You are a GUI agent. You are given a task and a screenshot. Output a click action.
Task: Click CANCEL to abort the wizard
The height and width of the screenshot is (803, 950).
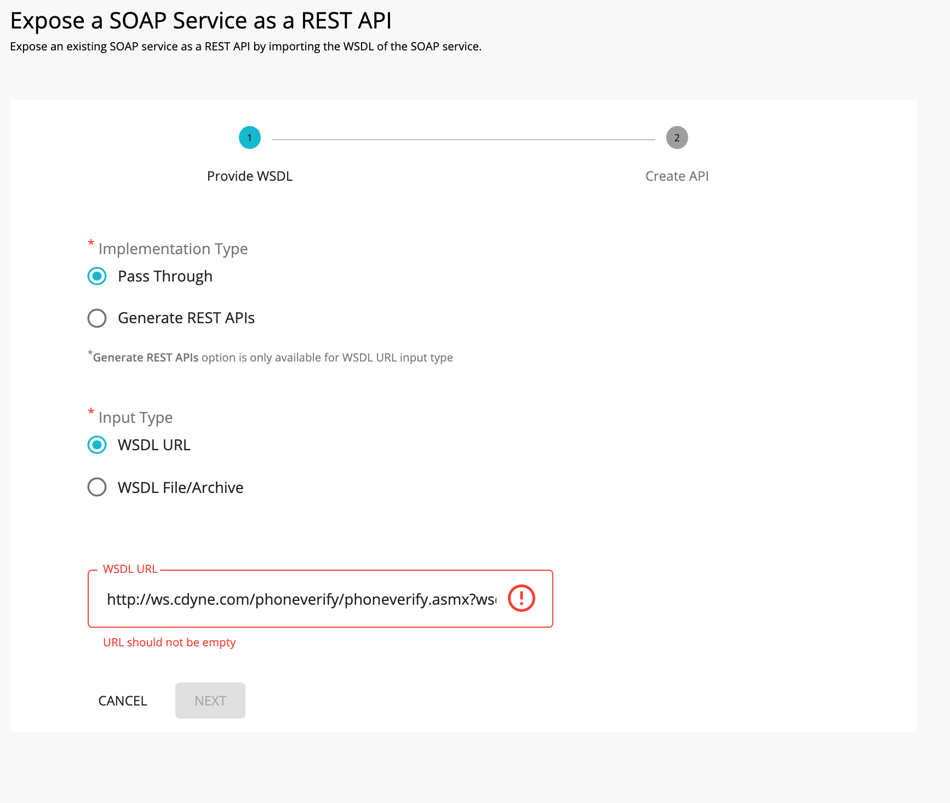click(x=122, y=701)
